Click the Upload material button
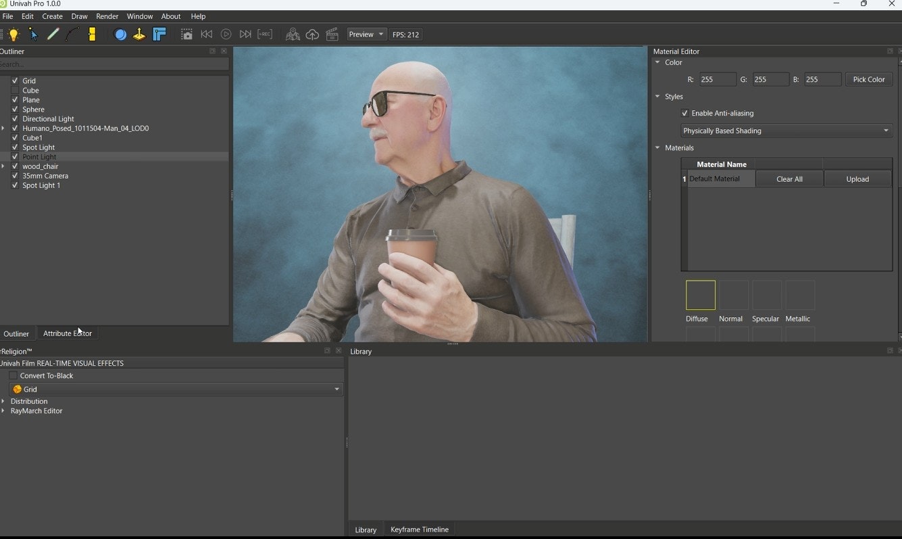This screenshot has width=902, height=539. tap(857, 179)
